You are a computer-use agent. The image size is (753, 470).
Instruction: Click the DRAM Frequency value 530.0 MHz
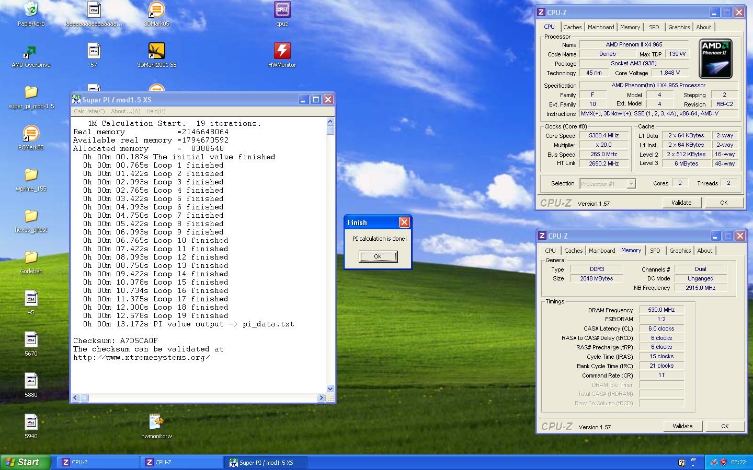point(661,310)
